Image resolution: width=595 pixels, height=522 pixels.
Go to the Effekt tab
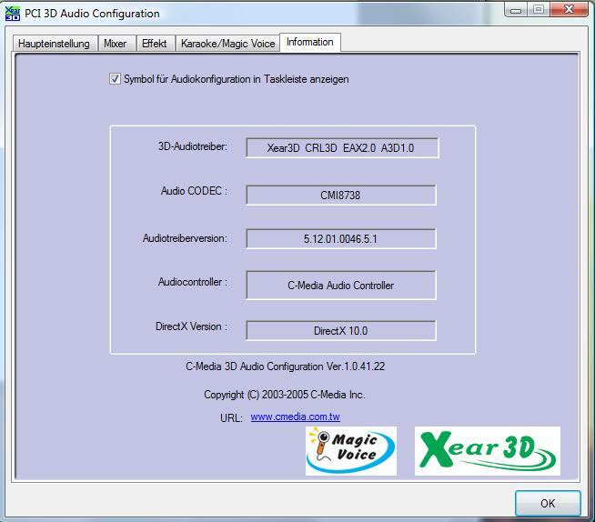tap(155, 44)
